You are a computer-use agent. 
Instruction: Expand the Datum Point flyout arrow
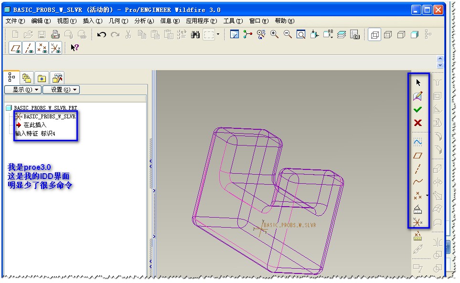tap(427, 195)
